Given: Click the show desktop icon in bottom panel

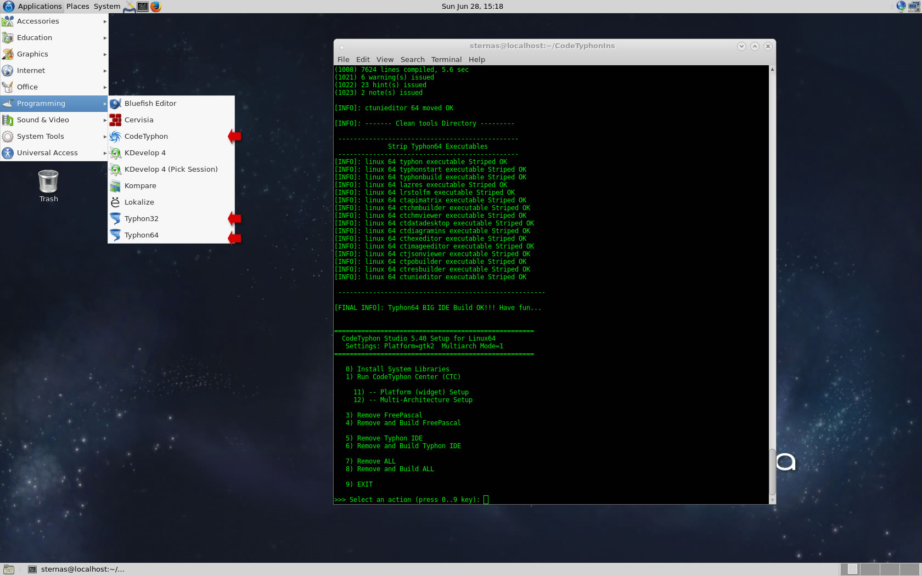Looking at the screenshot, I should (x=8, y=569).
